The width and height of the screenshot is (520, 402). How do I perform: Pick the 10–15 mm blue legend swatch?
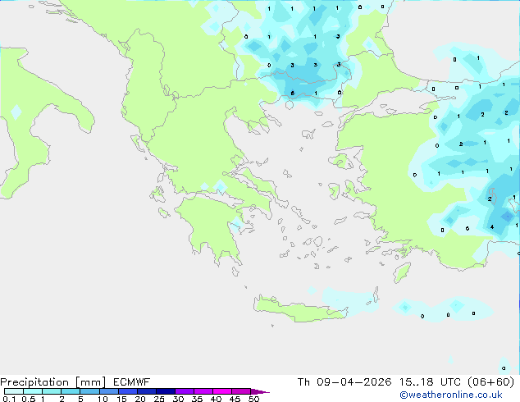109,391
